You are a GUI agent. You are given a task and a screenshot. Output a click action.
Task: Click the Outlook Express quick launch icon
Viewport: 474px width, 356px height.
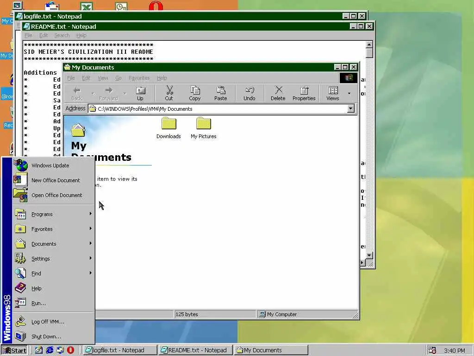(60, 350)
